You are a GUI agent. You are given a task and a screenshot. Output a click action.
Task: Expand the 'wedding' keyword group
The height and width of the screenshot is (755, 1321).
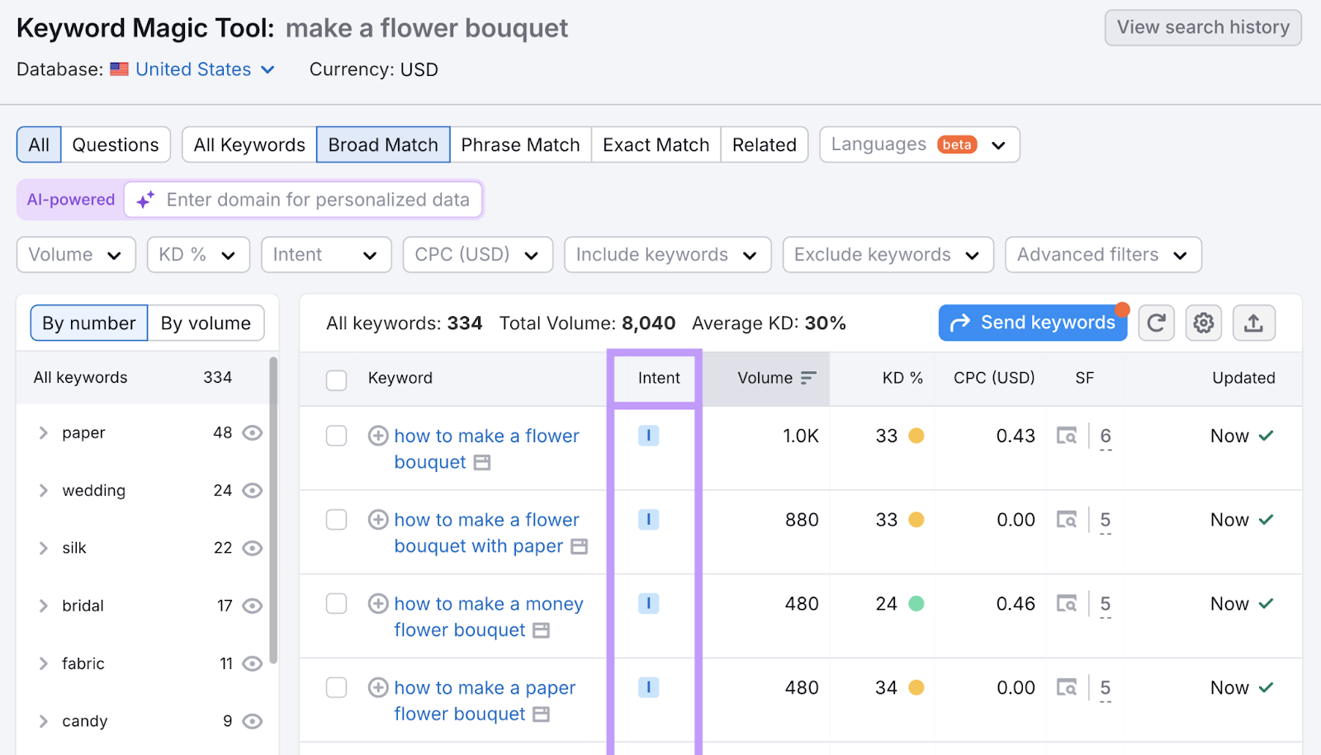[43, 490]
